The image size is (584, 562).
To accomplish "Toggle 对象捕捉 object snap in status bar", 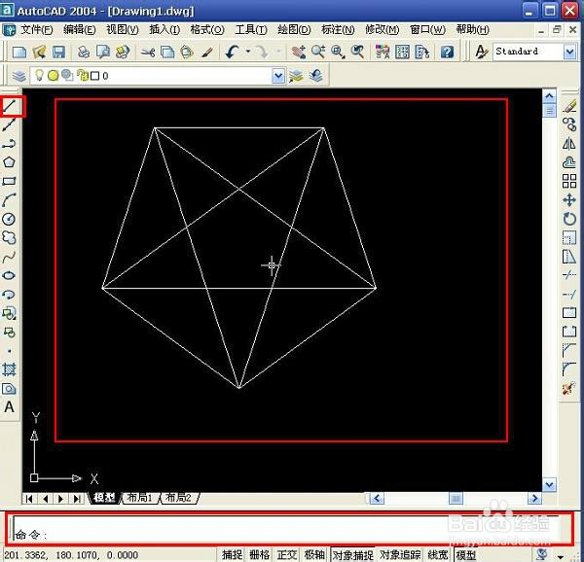I will pos(353,555).
